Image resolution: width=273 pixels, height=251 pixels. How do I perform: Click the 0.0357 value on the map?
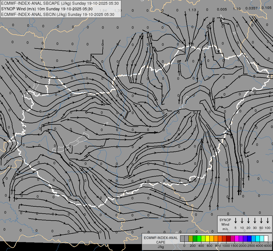click(252, 8)
